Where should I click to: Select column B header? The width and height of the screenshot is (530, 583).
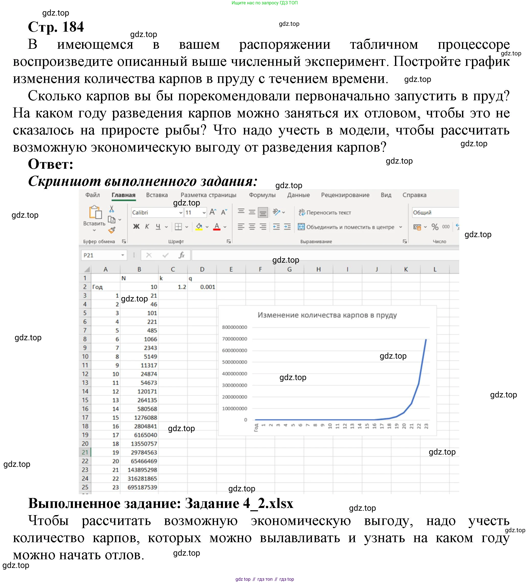(x=139, y=269)
